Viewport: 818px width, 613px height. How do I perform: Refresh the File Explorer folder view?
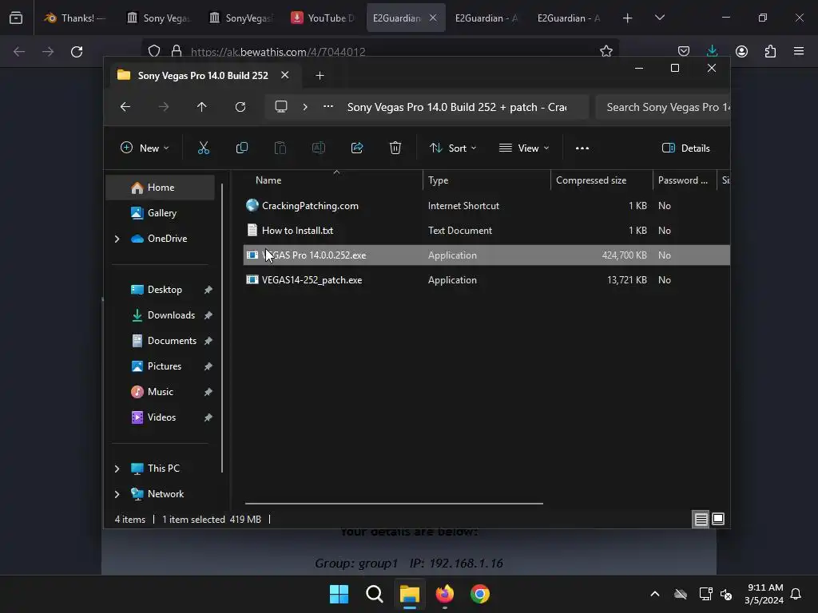click(240, 107)
